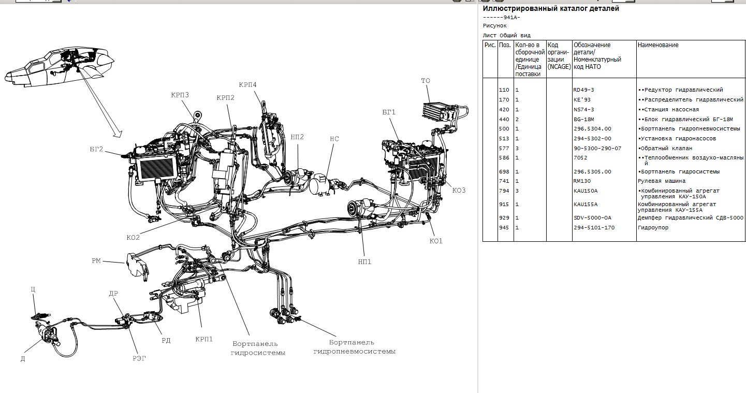Click part designation 294-5302-00
The image size is (746, 393).
pos(592,138)
